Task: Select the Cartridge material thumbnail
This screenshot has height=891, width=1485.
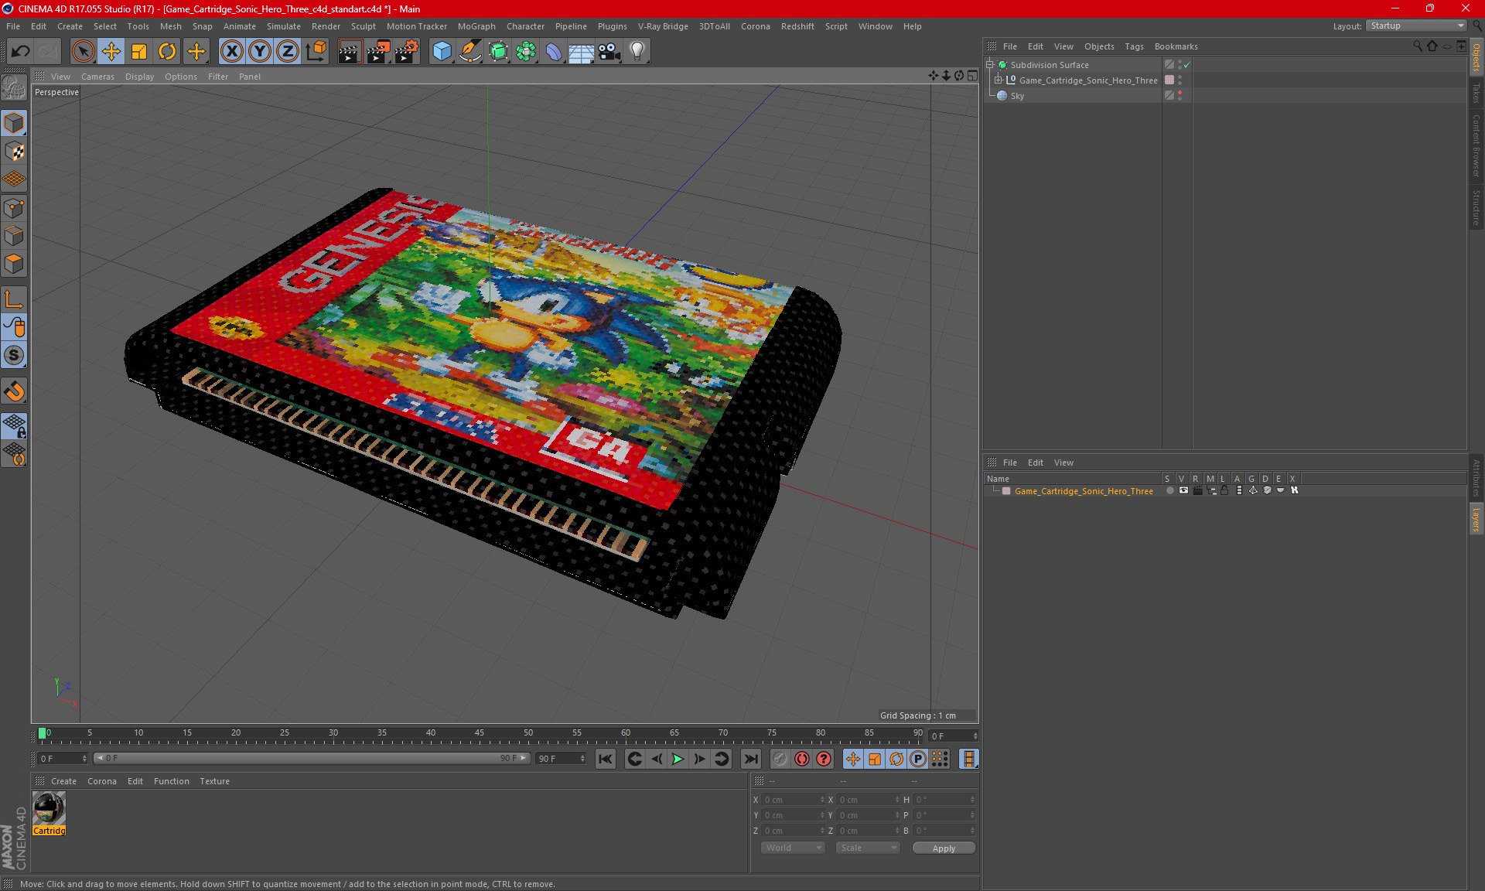Action: 49,809
